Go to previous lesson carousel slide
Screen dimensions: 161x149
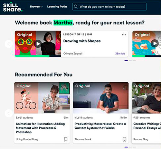(x=9, y=44)
